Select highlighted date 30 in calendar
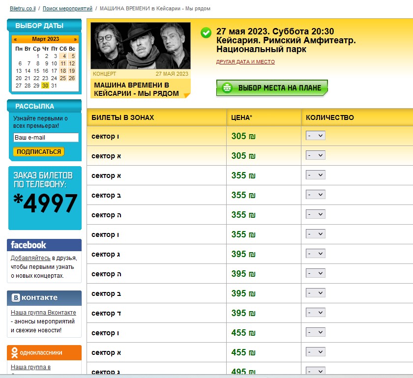This screenshot has width=413, height=378. pos(45,86)
